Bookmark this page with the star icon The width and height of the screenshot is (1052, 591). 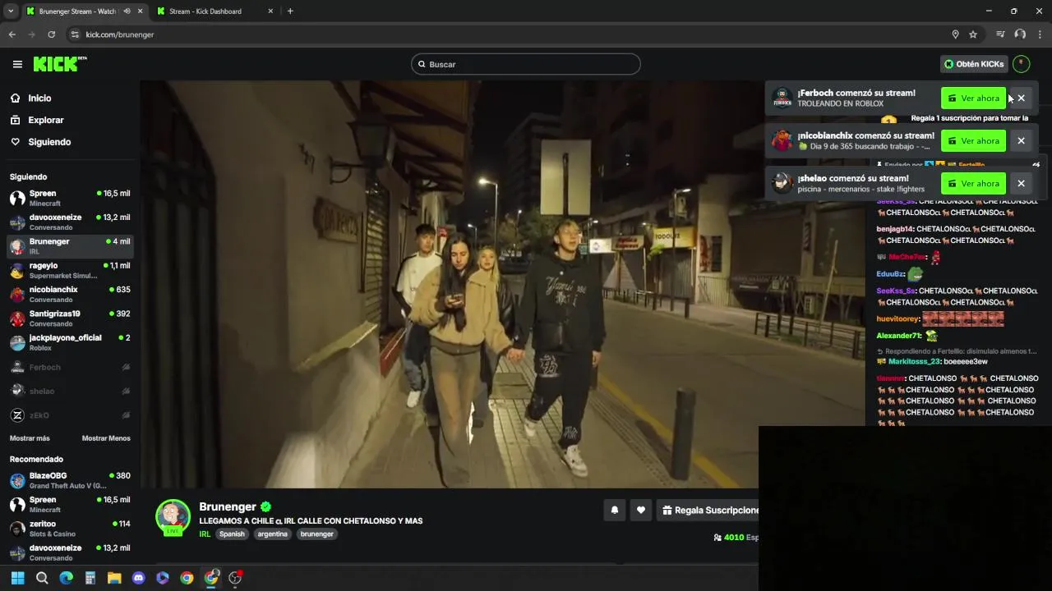coord(973,34)
